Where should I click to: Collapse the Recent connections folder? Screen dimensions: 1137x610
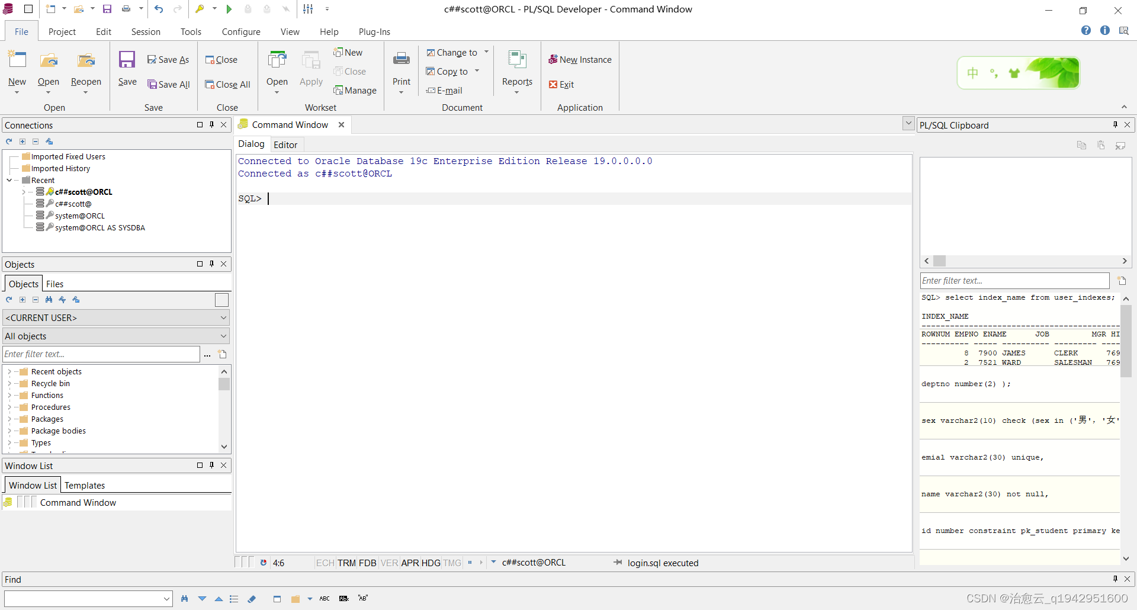coord(9,180)
